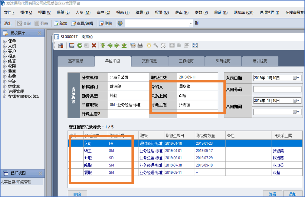Click the 合同号码 input field
The width and height of the screenshot is (305, 197).
[x=277, y=89]
